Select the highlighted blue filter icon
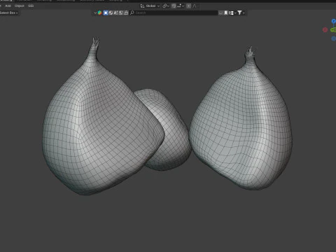The height and width of the screenshot is (252, 336). (106, 13)
